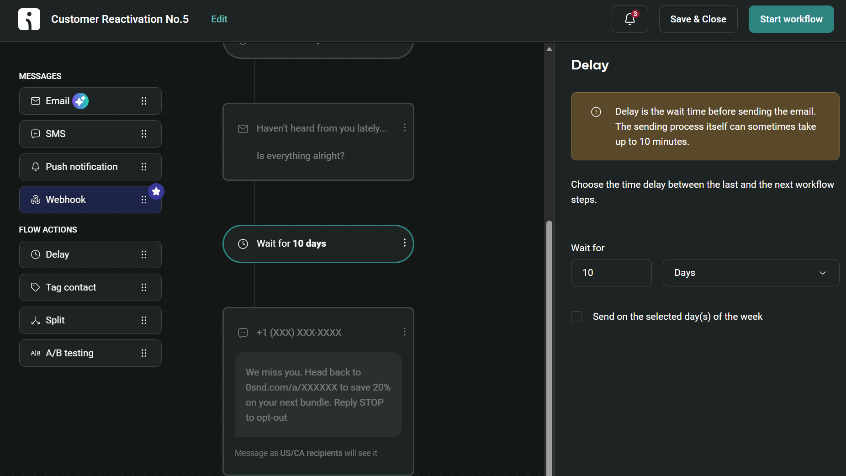Viewport: 846px width, 476px height.
Task: Grab the Split block drag handle
Action: pos(144,320)
